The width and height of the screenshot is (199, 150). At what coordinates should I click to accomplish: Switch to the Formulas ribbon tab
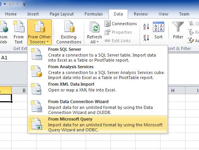pyautogui.click(x=93, y=14)
